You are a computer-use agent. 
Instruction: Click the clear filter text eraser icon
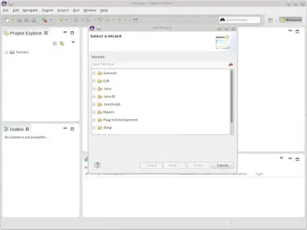(x=231, y=64)
